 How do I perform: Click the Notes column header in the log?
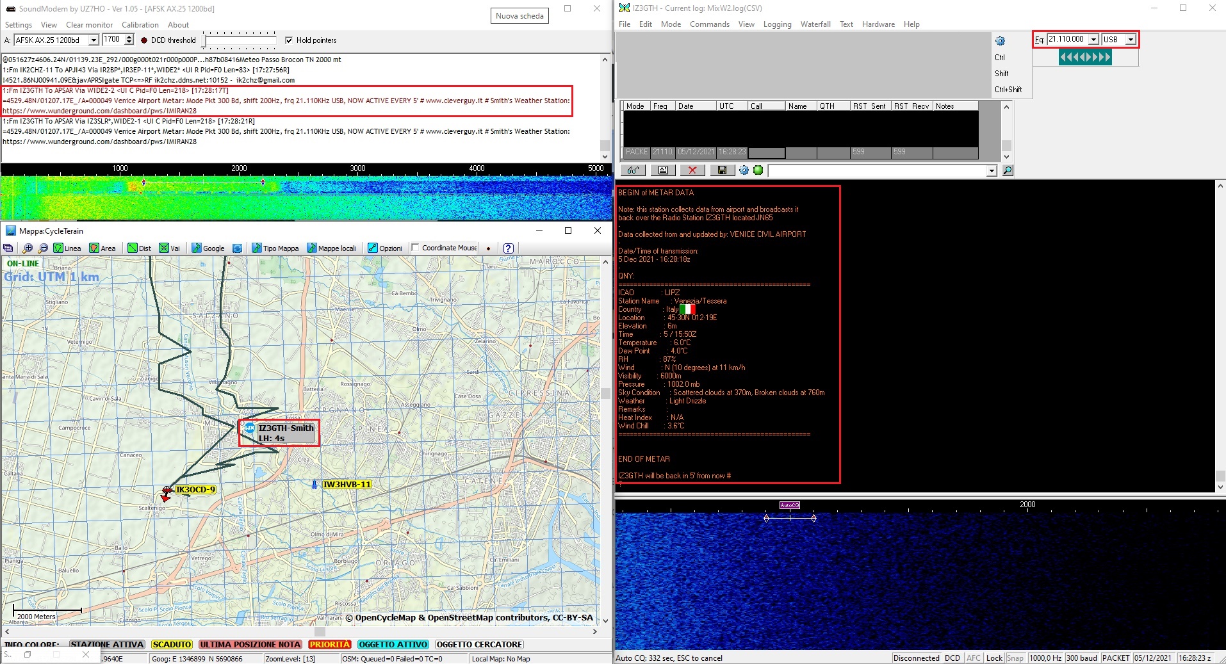point(954,106)
